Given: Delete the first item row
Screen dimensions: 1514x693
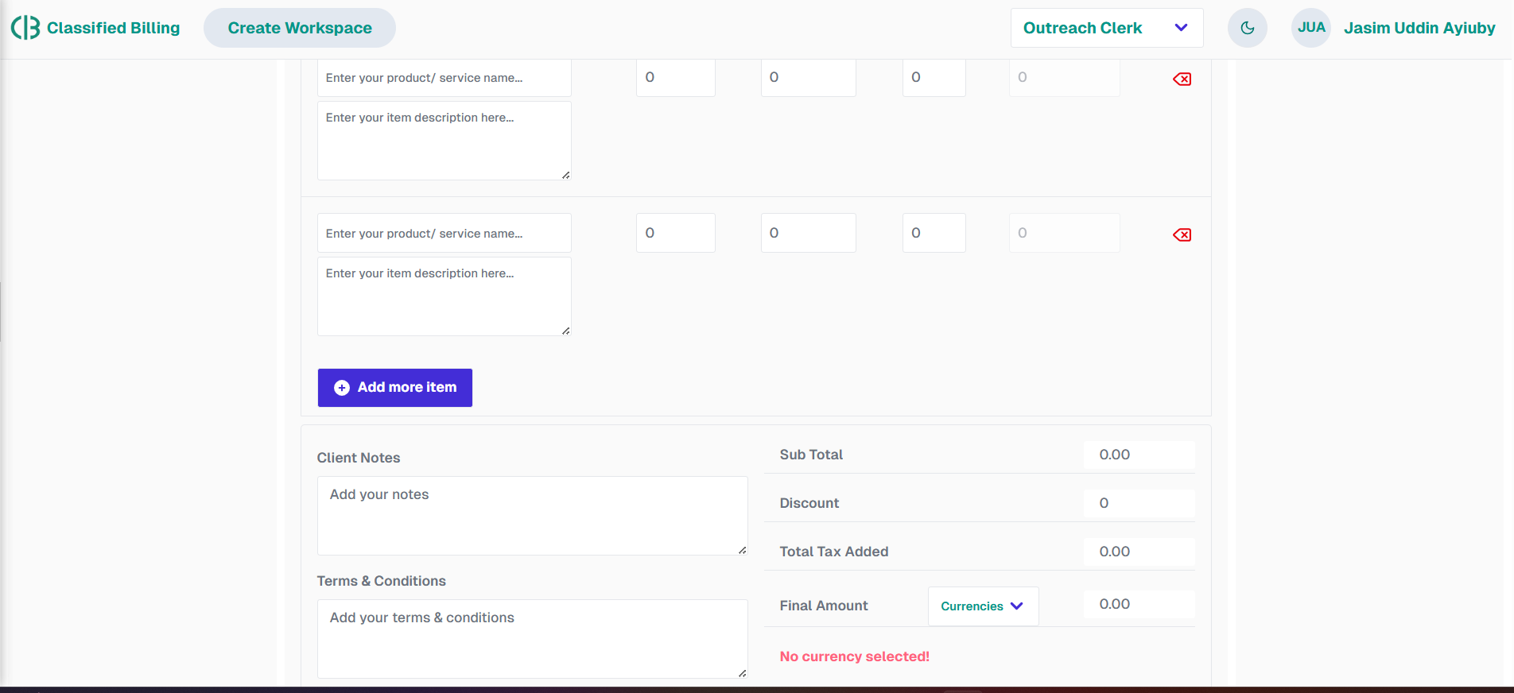Looking at the screenshot, I should tap(1182, 79).
